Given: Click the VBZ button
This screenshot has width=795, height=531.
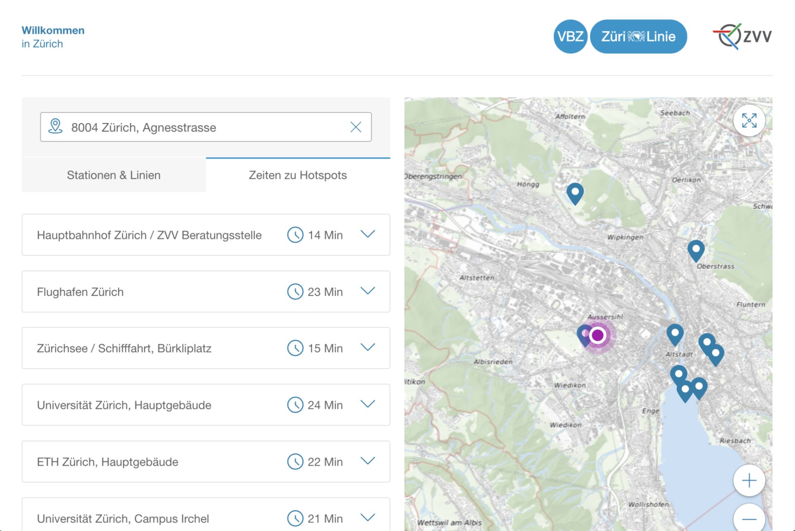Looking at the screenshot, I should tap(570, 36).
